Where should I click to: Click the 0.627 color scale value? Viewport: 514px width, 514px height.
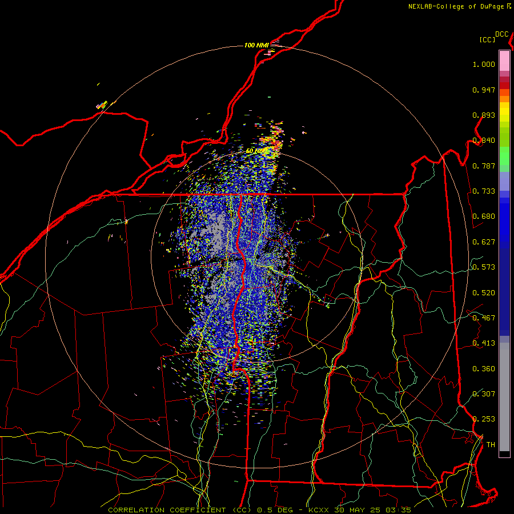(x=484, y=242)
